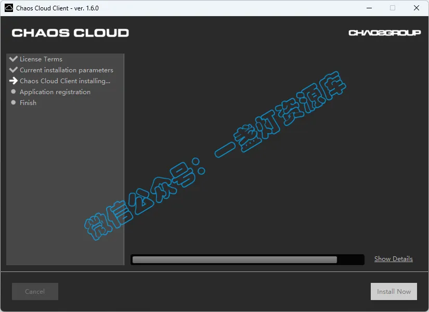Click arrow icon beside Chaos Cloud Client installing
The height and width of the screenshot is (312, 429).
coord(14,81)
